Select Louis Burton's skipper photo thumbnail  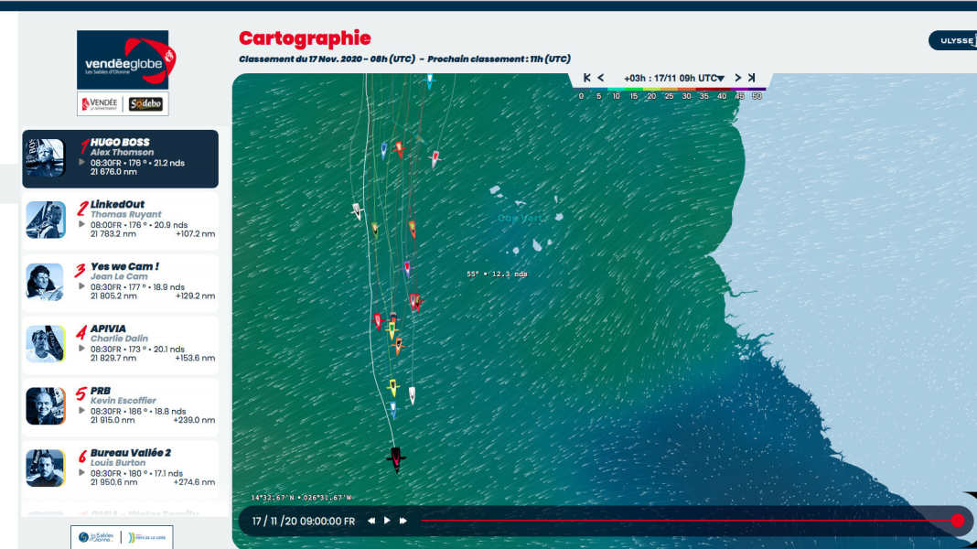click(x=46, y=468)
